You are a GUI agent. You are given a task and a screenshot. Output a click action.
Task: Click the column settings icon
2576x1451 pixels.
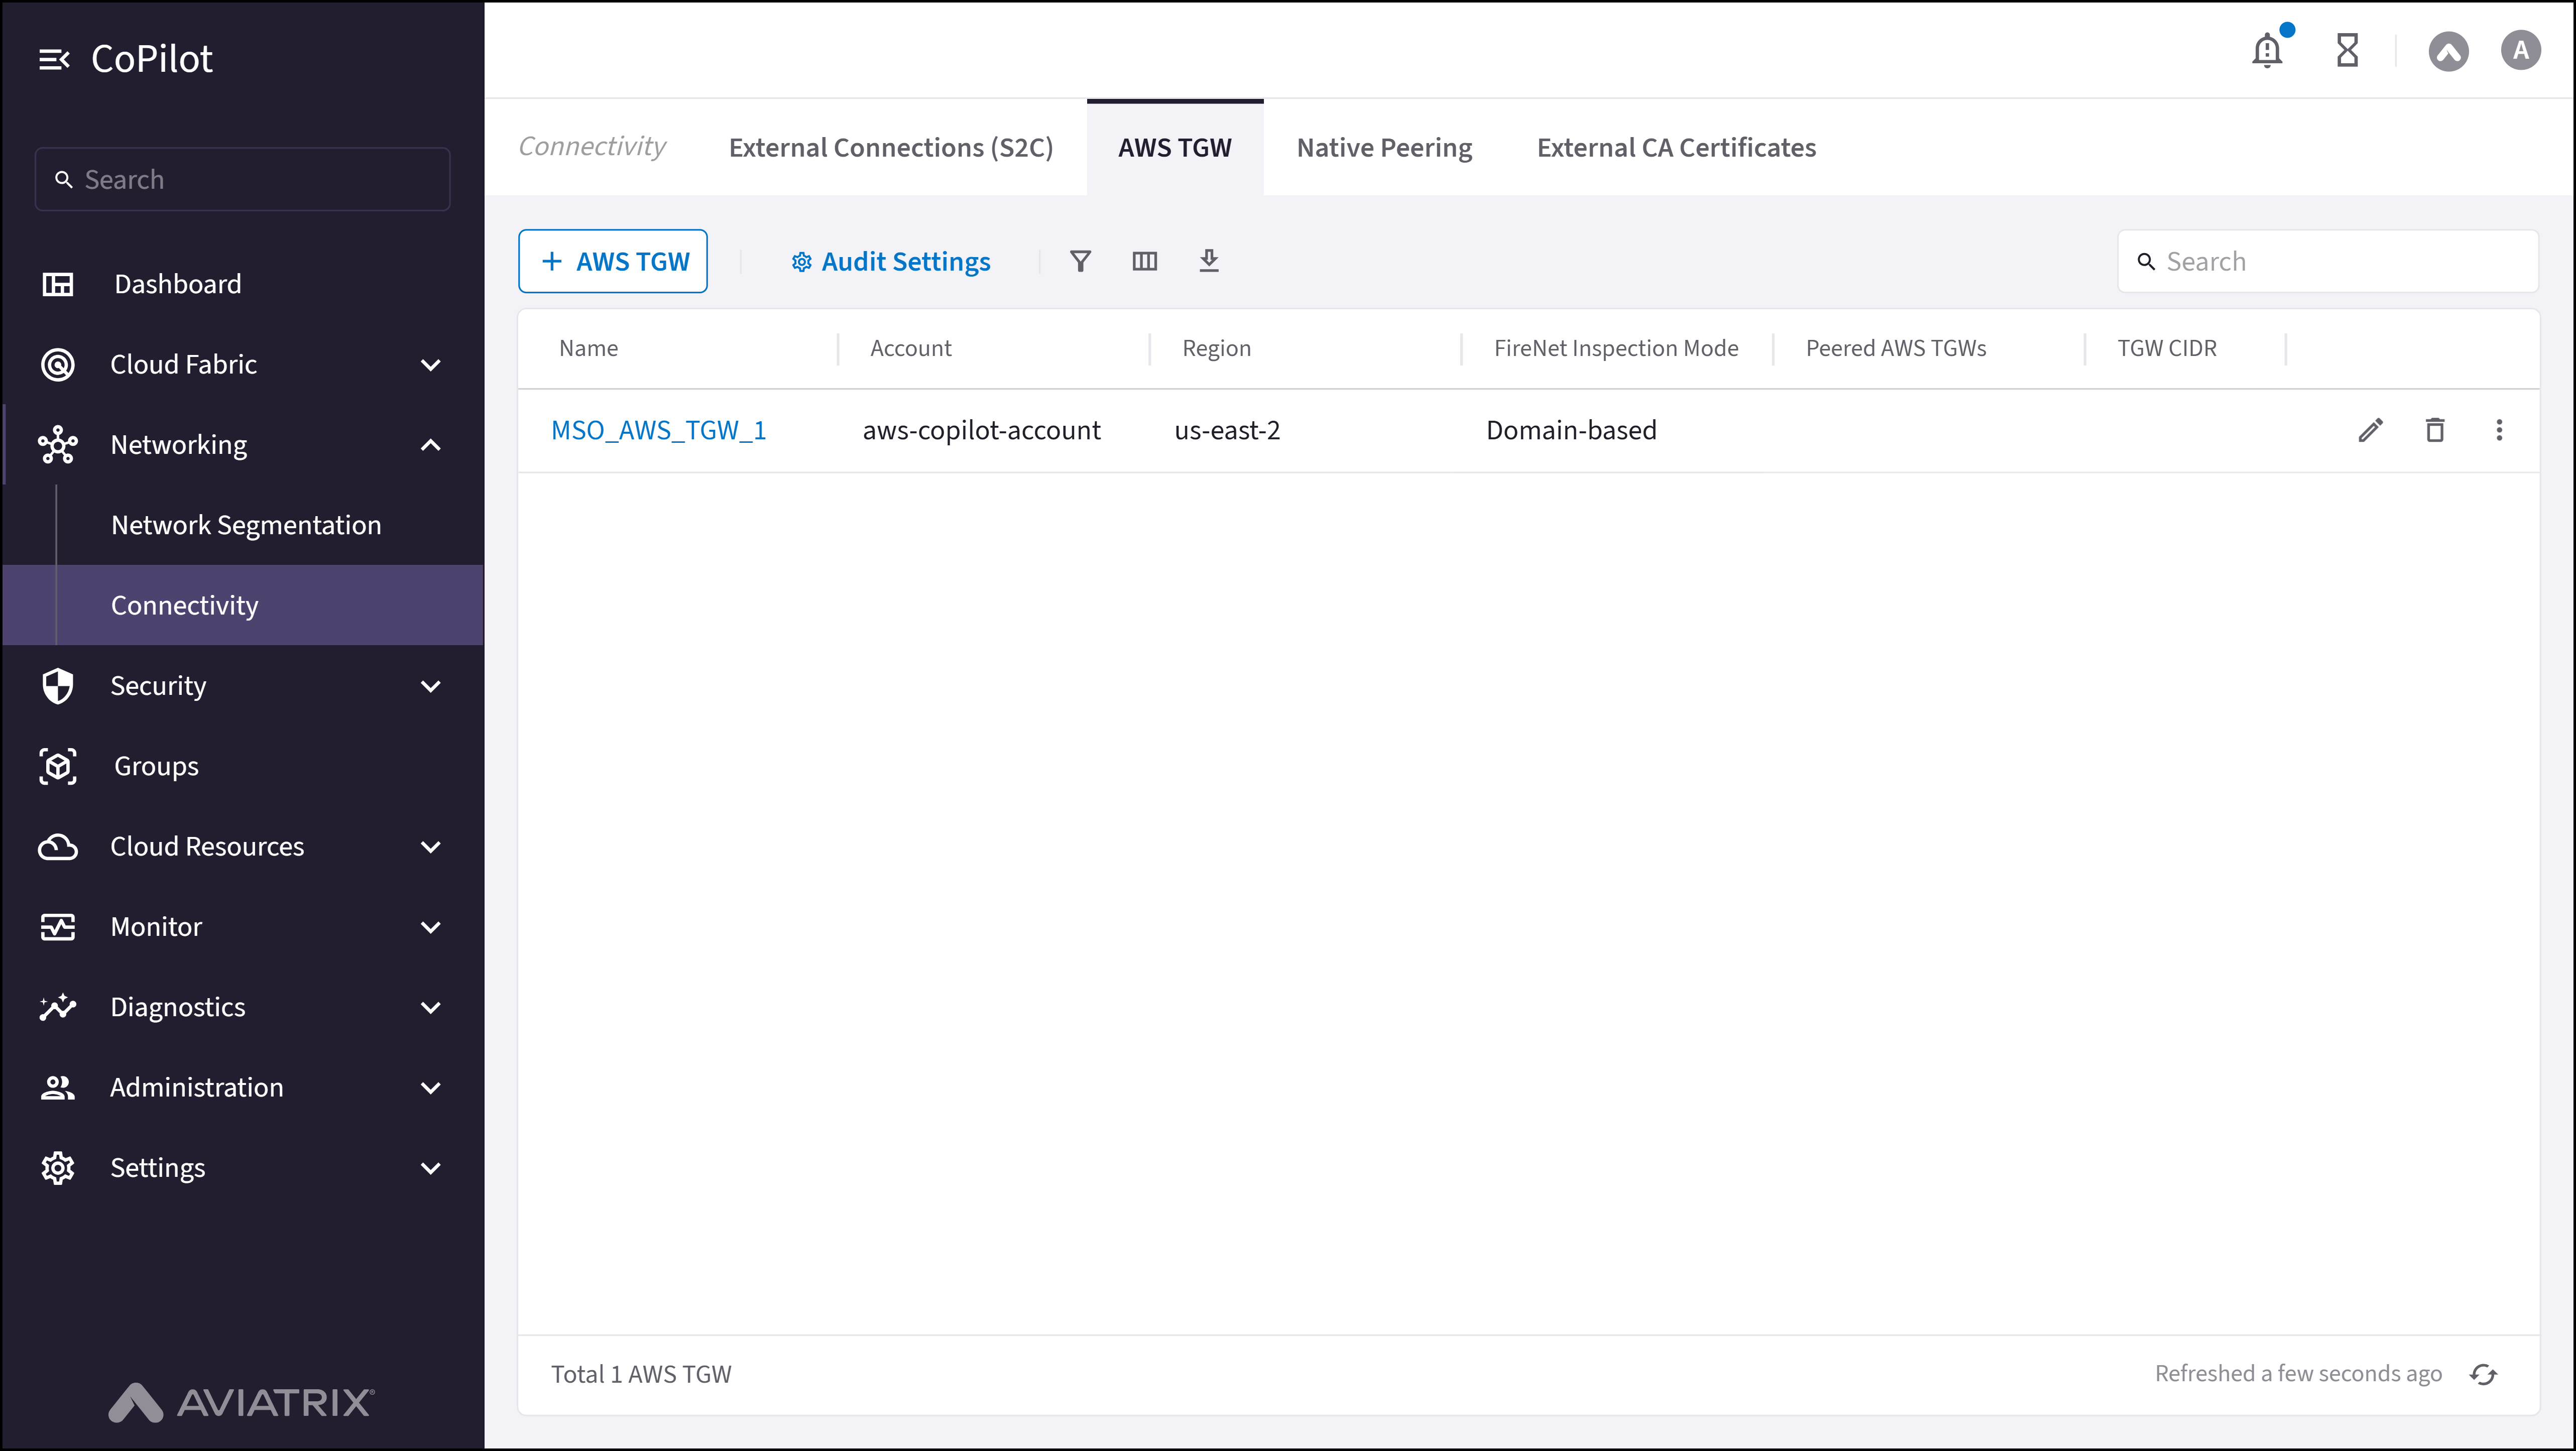[x=1145, y=261]
